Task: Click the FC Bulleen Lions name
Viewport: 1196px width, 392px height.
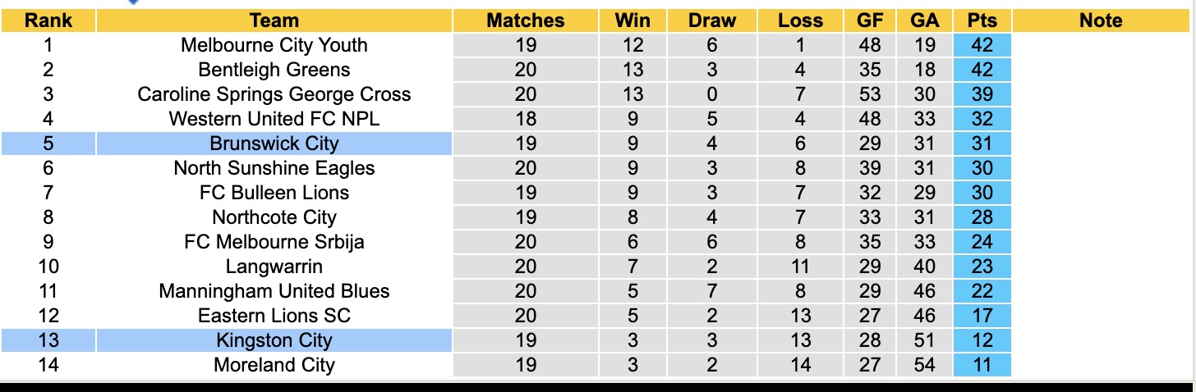Action: 274,193
